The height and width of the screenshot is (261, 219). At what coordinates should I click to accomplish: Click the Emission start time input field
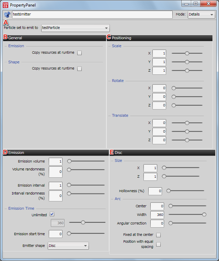tap(55, 234)
